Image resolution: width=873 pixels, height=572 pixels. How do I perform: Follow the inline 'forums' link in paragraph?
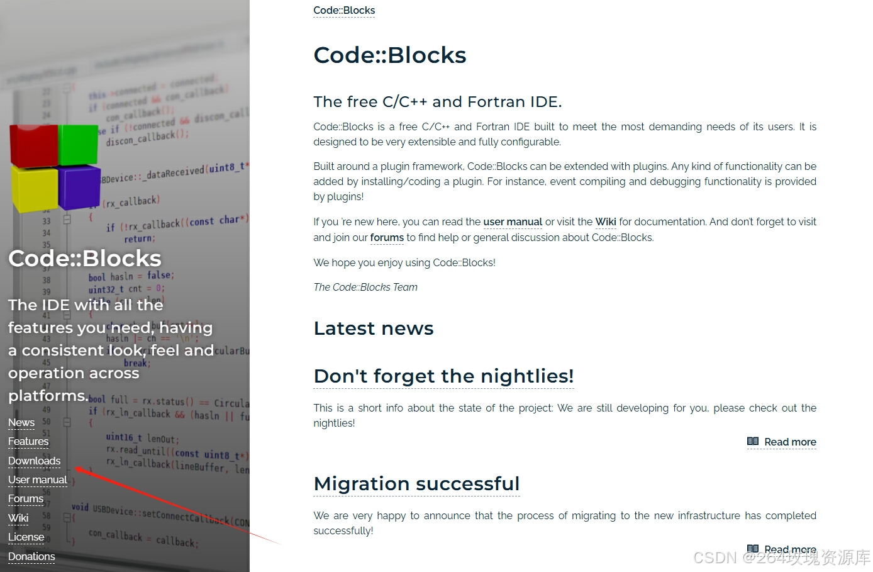387,238
